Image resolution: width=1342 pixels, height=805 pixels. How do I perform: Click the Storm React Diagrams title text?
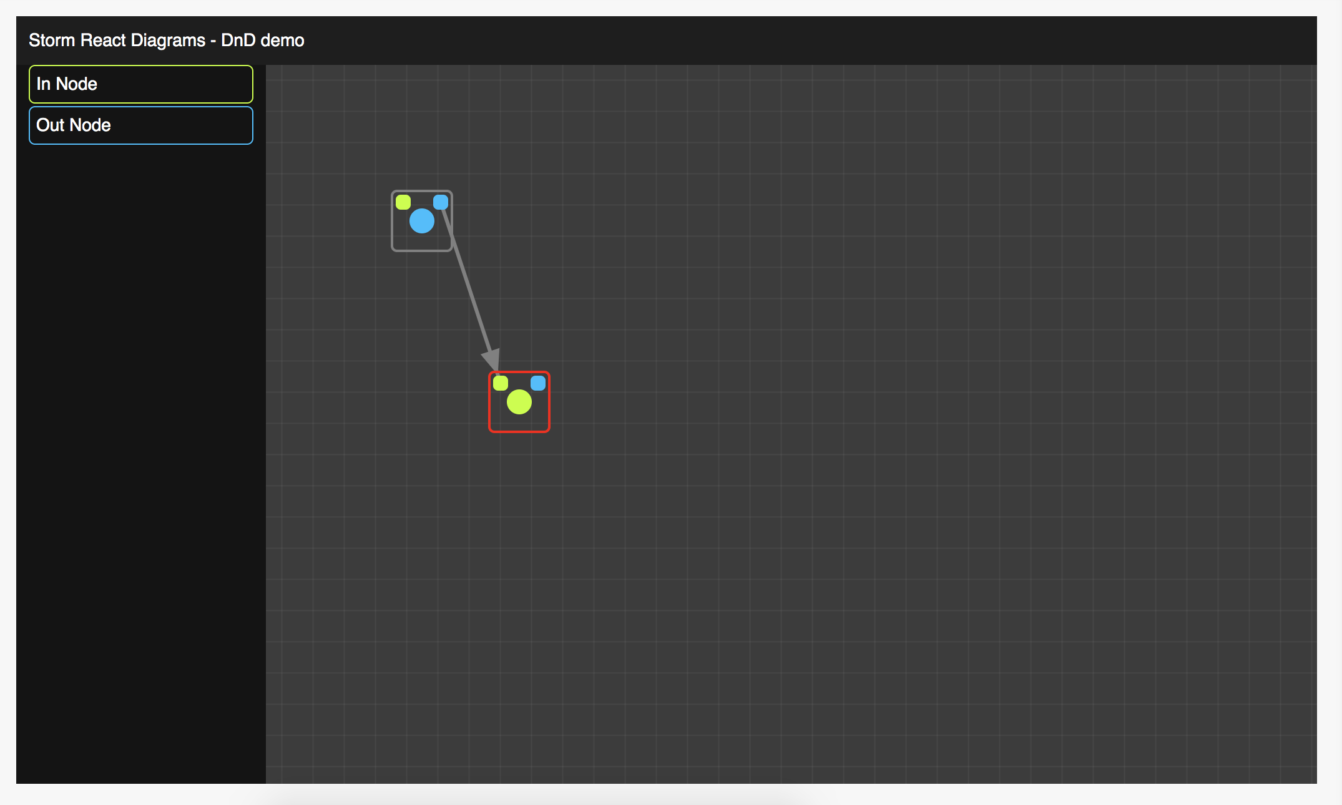click(x=166, y=40)
